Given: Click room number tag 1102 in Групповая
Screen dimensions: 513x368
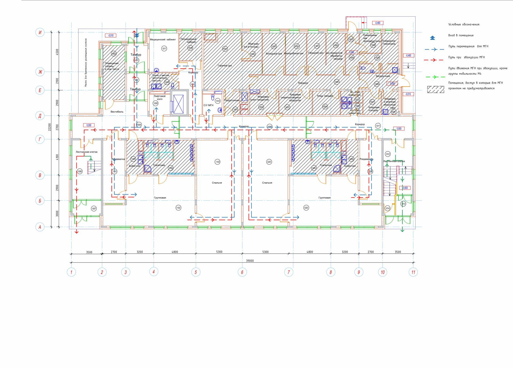Looking at the screenshot, I should [178, 208].
